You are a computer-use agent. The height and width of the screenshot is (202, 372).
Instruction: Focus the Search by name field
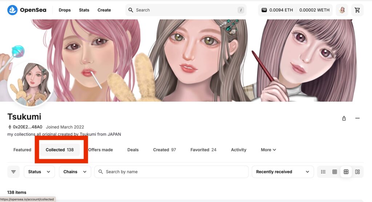point(171,172)
